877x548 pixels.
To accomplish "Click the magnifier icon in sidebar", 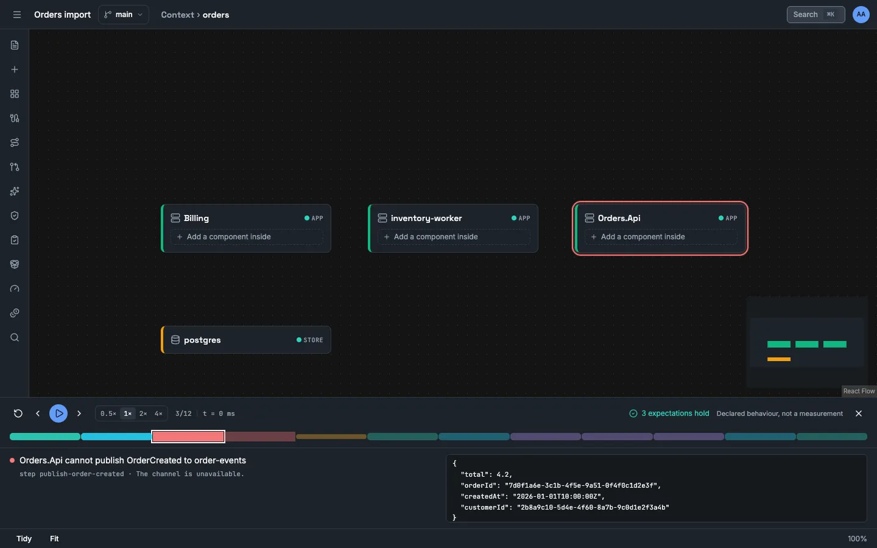I will 15,337.
